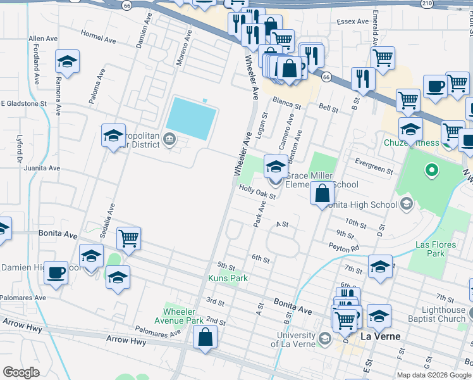The height and width of the screenshot is (380, 473).
Task: Select the restaurant marker near B St and Route 66
Action: point(364,79)
